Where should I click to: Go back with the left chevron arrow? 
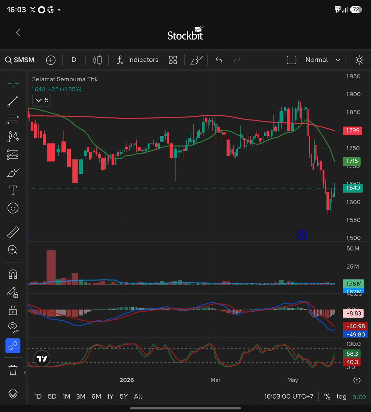(x=18, y=33)
